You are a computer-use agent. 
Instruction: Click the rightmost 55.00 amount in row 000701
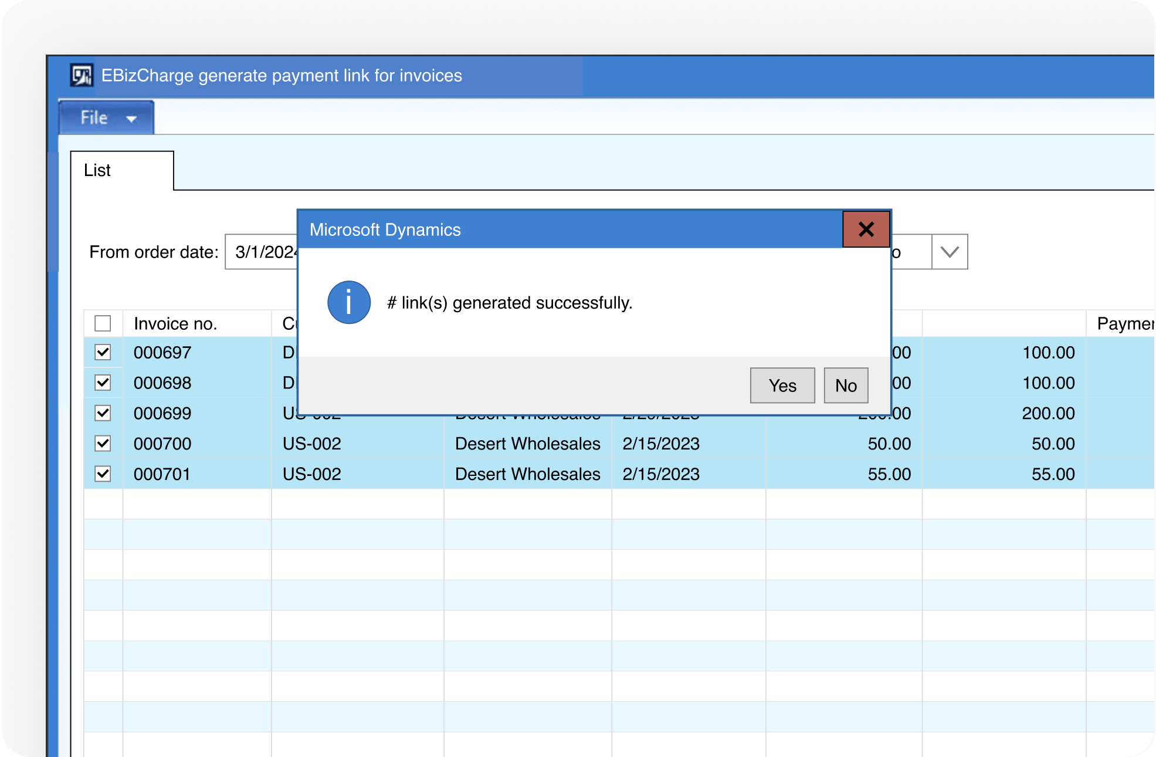[1053, 474]
